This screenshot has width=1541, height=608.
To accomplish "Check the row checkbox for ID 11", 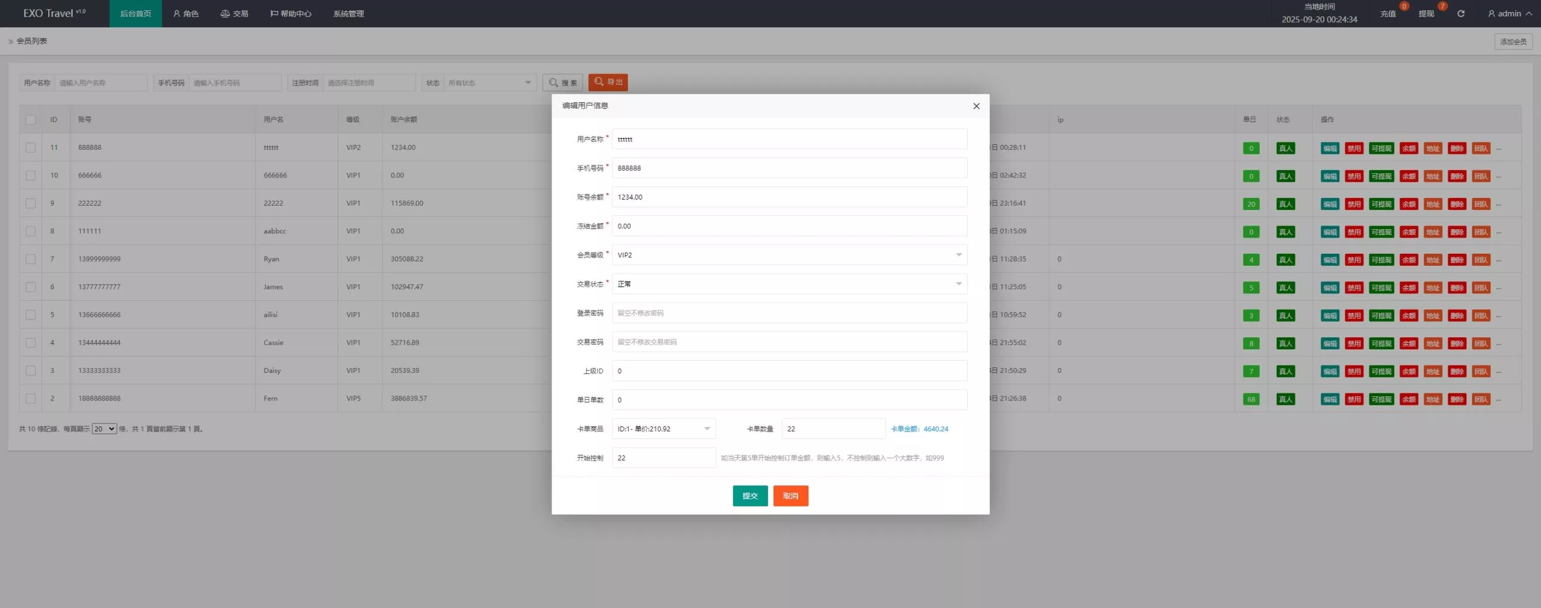I will [31, 147].
